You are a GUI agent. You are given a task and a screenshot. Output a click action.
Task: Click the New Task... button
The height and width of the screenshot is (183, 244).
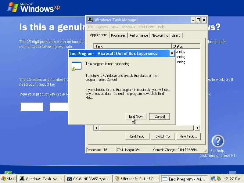(188, 136)
